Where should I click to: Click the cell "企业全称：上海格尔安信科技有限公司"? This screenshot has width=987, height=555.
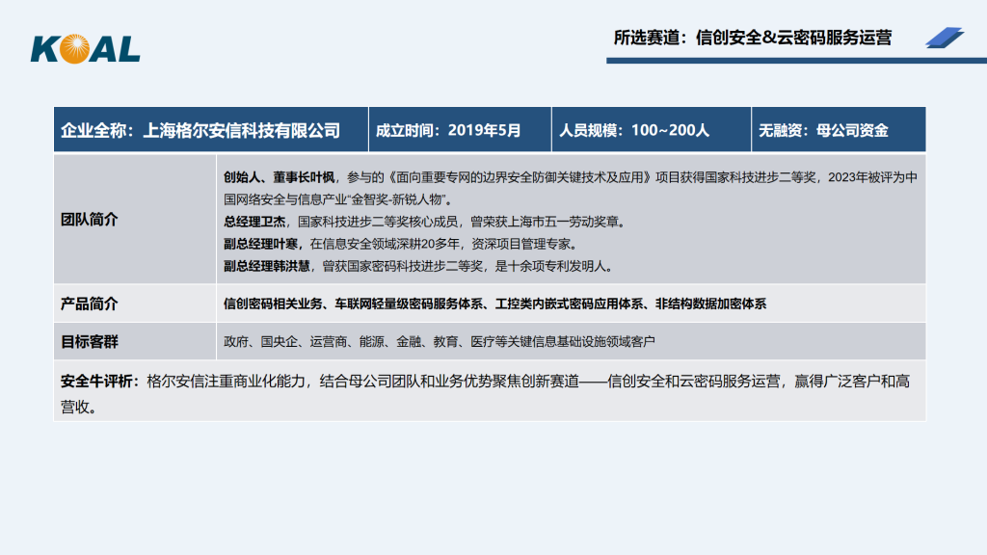(x=211, y=130)
